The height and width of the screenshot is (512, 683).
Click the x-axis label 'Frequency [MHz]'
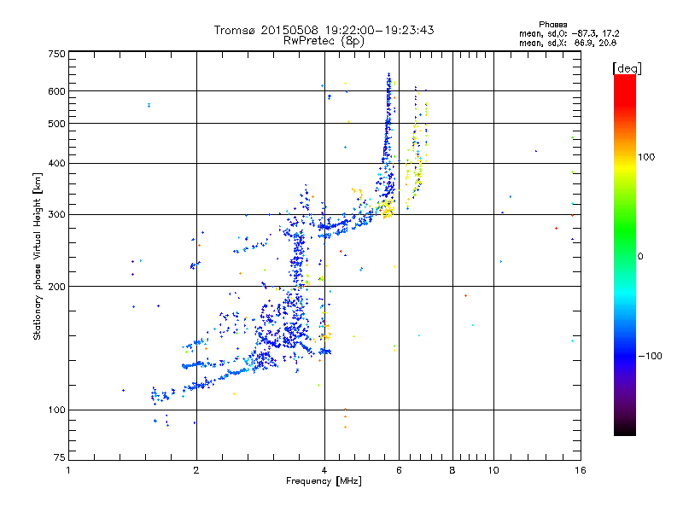(x=324, y=481)
